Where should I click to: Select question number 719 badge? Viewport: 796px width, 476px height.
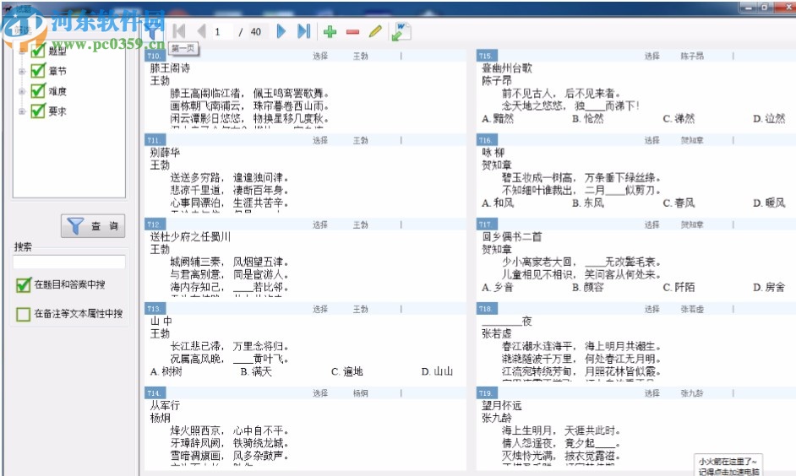click(487, 392)
